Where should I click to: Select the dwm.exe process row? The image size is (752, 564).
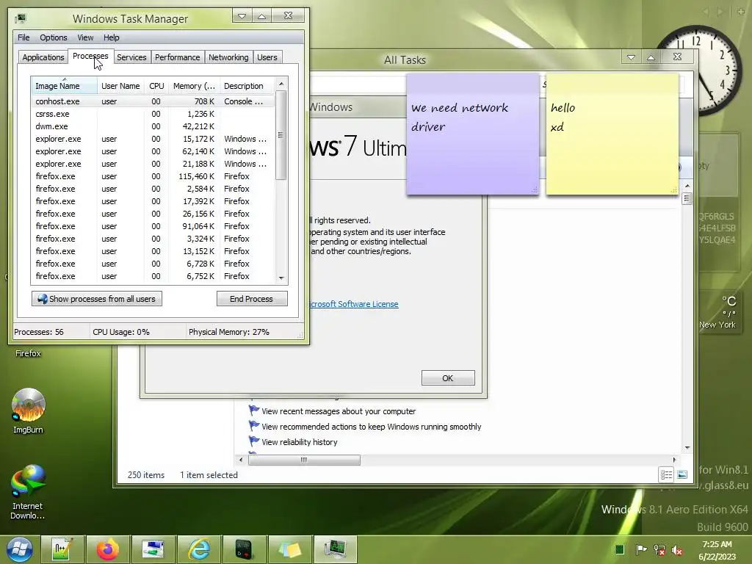[x=153, y=126]
